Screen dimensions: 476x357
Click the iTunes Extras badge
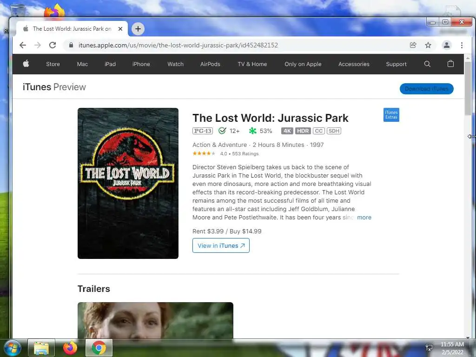391,115
